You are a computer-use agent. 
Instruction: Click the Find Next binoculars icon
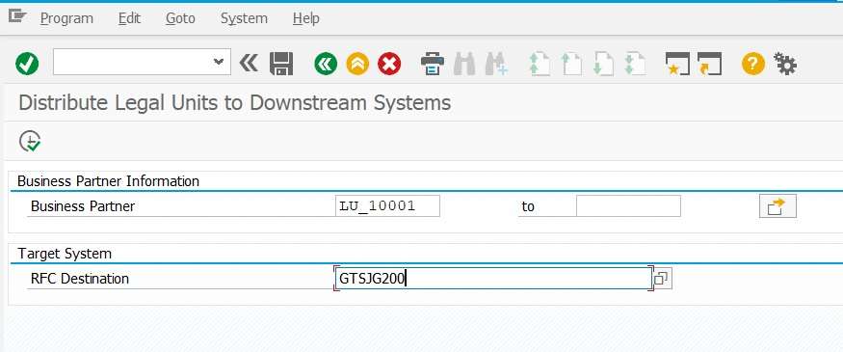496,64
